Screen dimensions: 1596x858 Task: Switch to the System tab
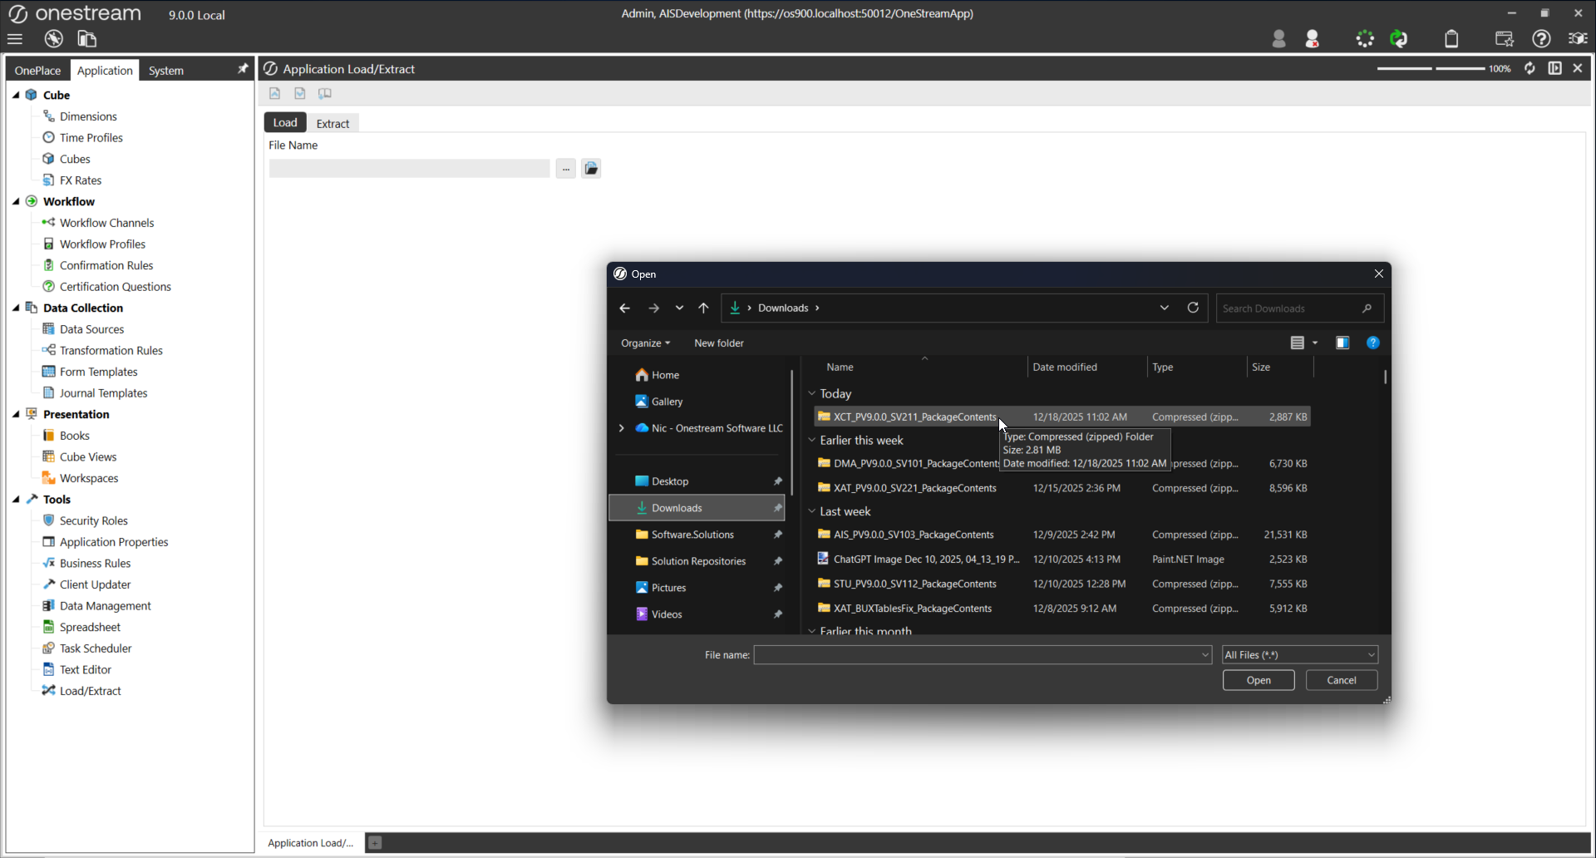165,71
